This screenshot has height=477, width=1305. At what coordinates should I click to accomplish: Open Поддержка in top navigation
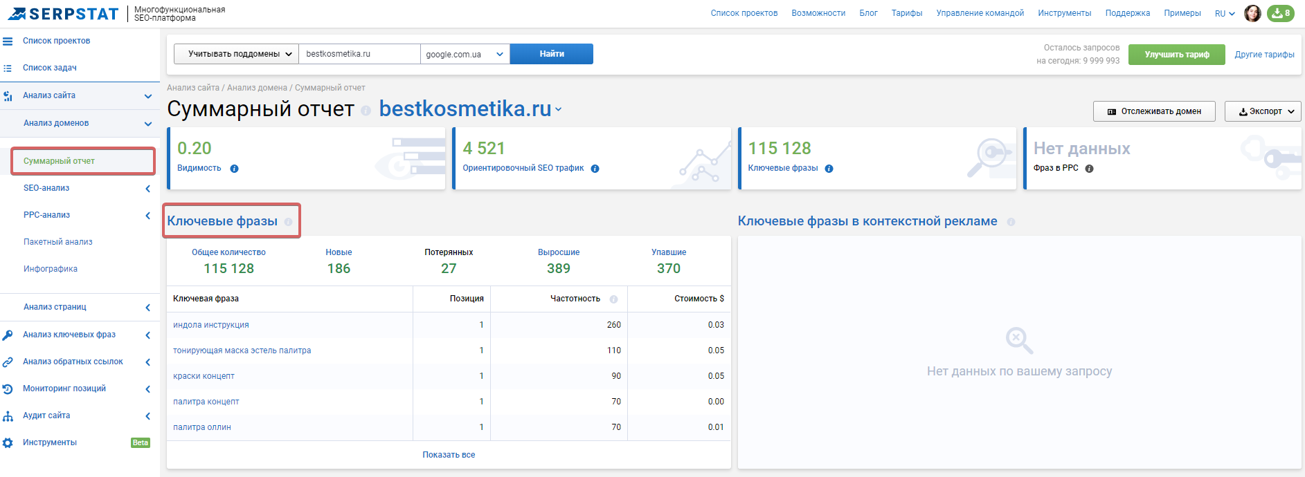1128,13
